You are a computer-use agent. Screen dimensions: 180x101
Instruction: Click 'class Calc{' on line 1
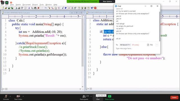coord(17,20)
